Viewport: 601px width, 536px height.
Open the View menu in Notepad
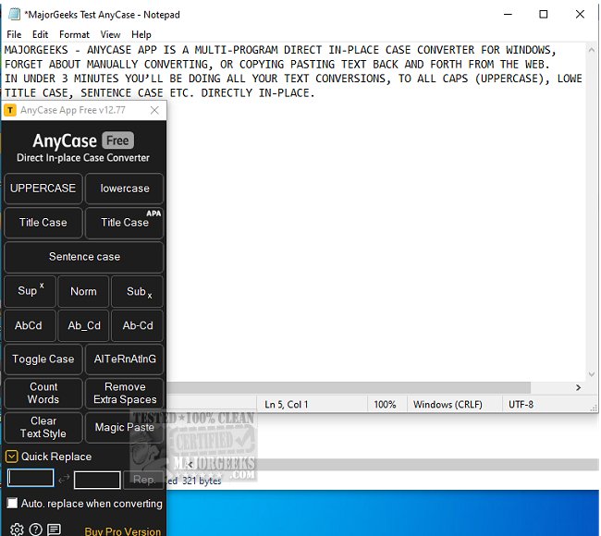point(110,34)
